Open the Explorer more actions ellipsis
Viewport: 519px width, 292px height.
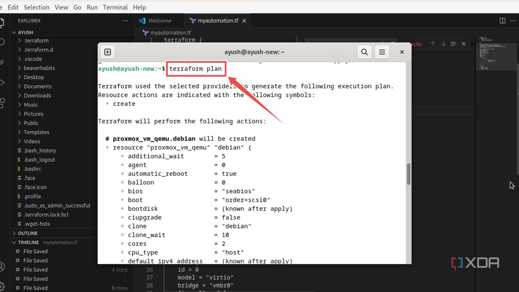(125, 21)
